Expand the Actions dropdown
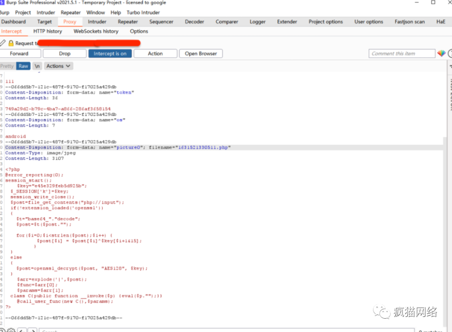Viewport: 452px width, 332px height. pyautogui.click(x=58, y=66)
